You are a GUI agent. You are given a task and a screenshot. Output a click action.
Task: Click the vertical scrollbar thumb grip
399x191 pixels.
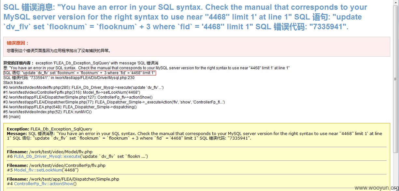[396, 79]
